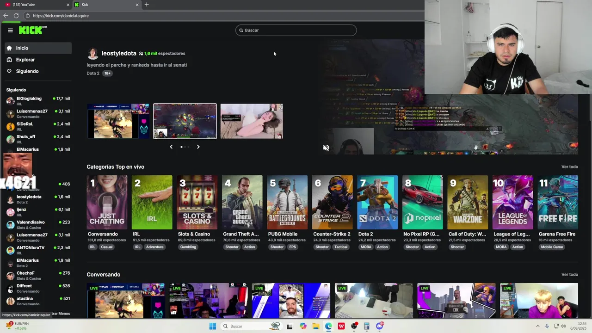The height and width of the screenshot is (333, 592).
Task: Click MOBA tag under Dota 2
Action: [x=366, y=247]
